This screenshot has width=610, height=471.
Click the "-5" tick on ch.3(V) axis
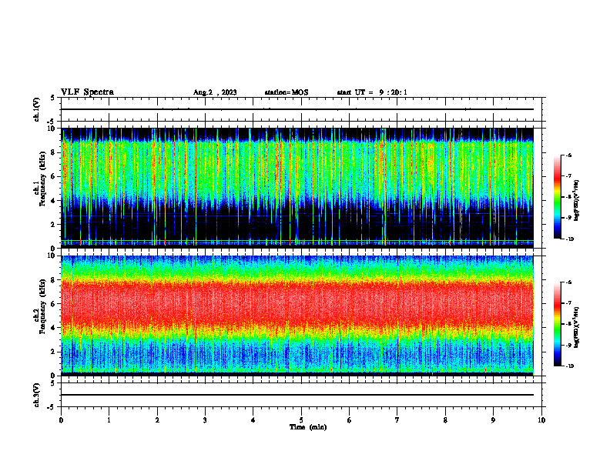(x=52, y=407)
